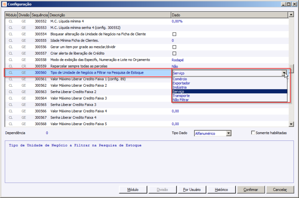This screenshot has width=299, height=198.
Task: Click the Dado column header
Action: tap(229, 15)
